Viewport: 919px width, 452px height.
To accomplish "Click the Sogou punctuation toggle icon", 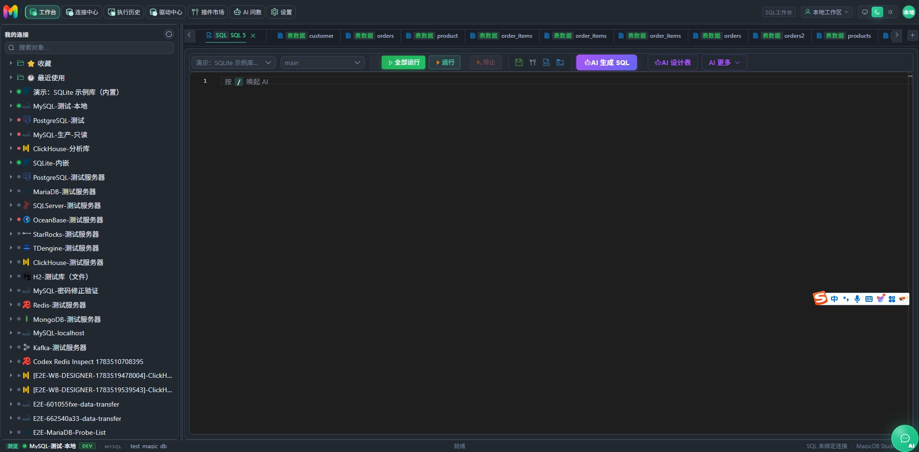I will 846,299.
